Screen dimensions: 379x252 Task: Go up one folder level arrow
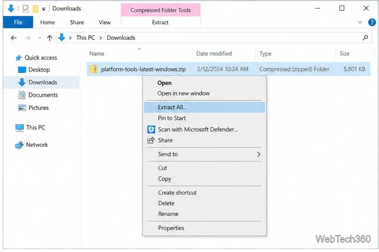(50, 38)
